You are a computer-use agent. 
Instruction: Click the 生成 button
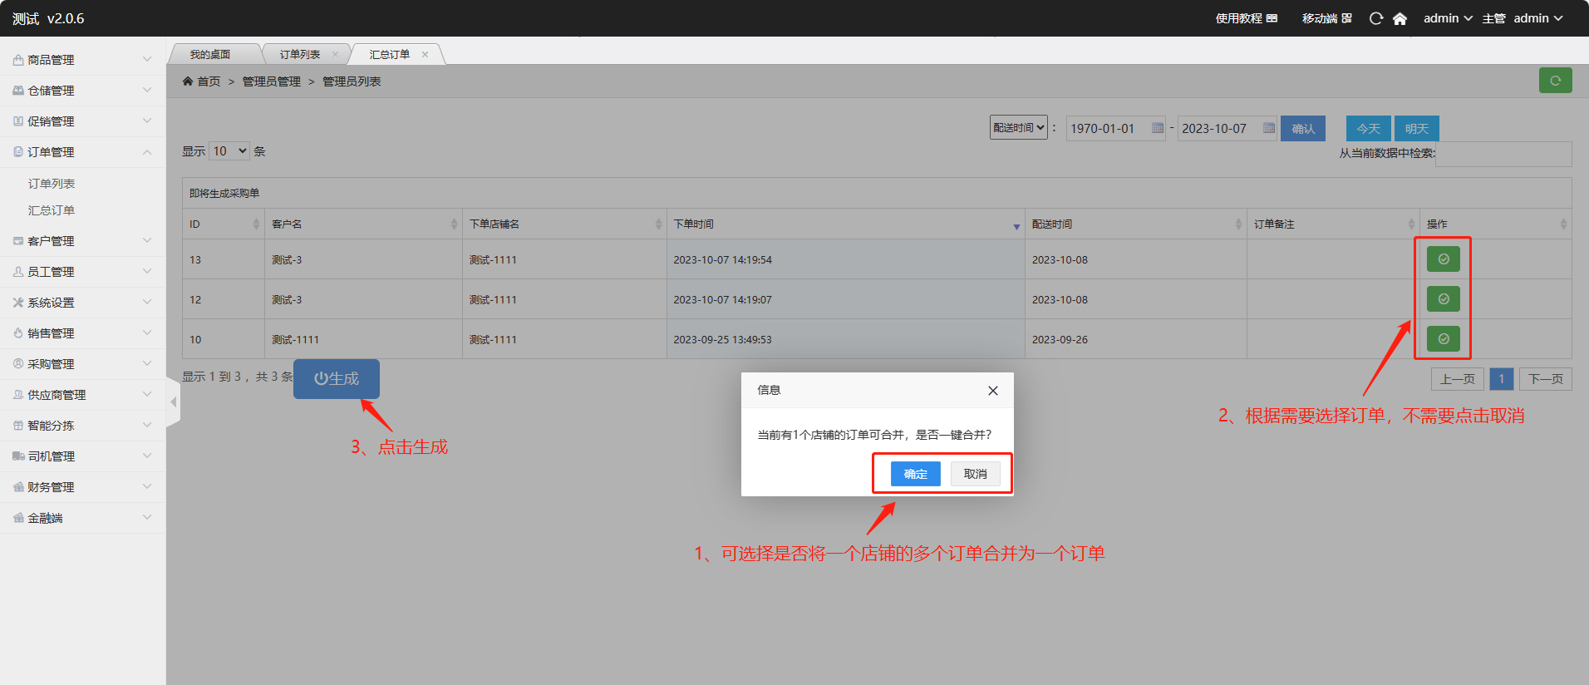coord(337,379)
